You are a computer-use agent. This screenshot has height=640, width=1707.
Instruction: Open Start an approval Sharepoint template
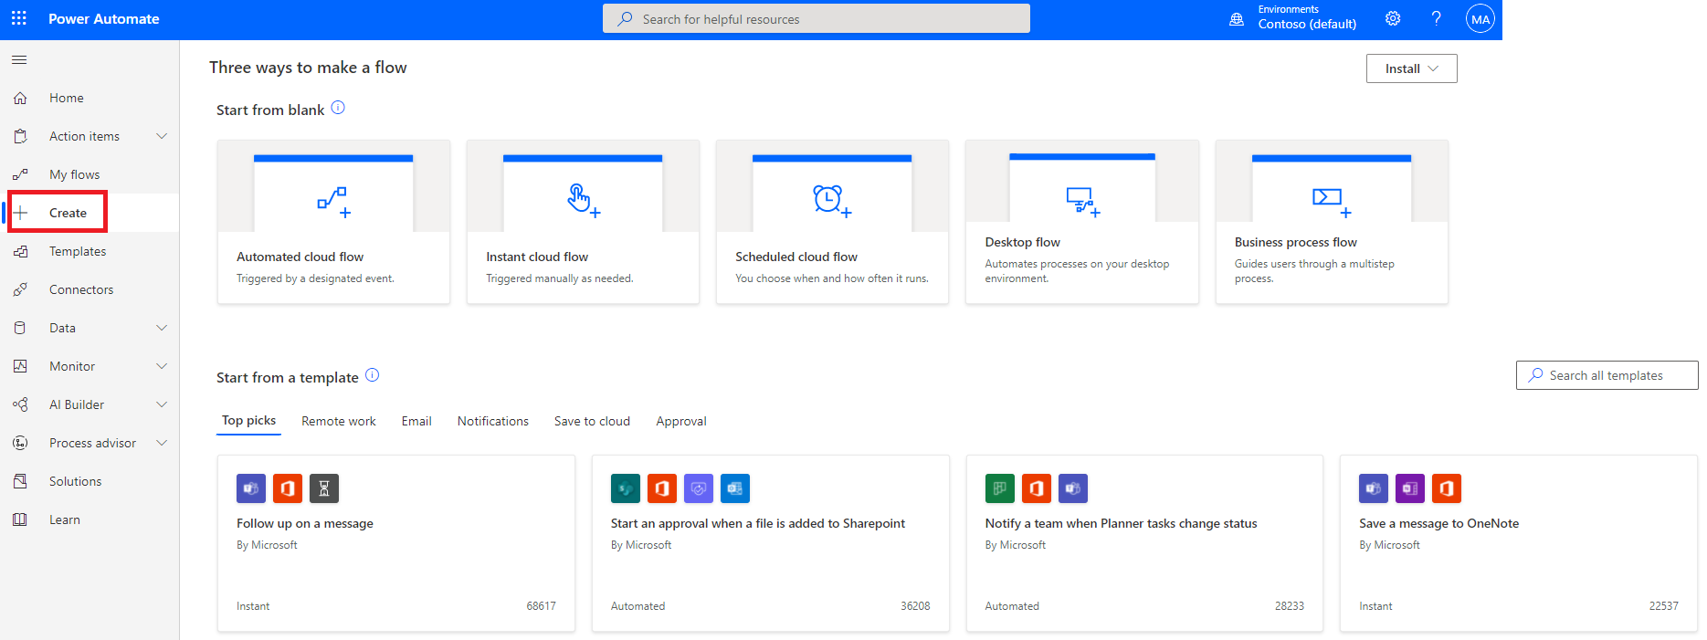tap(770, 543)
